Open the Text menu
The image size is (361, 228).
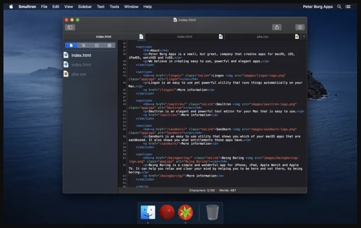(x=101, y=7)
